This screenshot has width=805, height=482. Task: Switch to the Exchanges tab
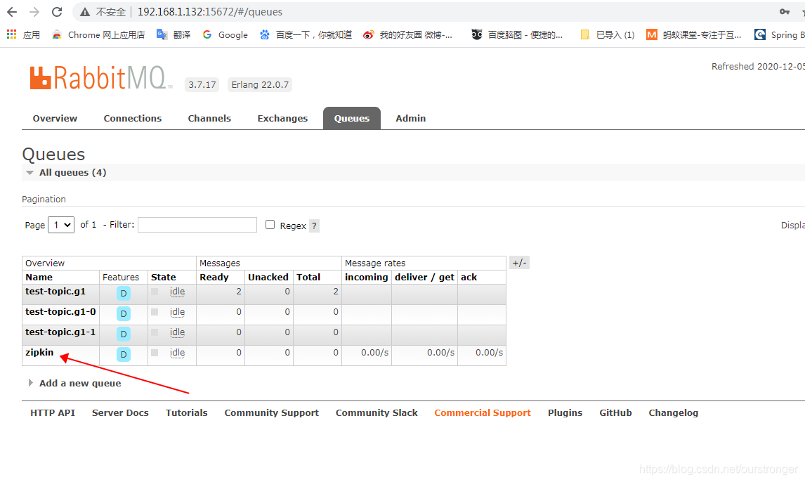(x=282, y=118)
